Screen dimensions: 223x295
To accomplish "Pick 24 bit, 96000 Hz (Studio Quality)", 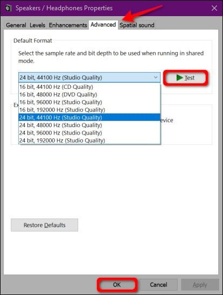I will 89,133.
